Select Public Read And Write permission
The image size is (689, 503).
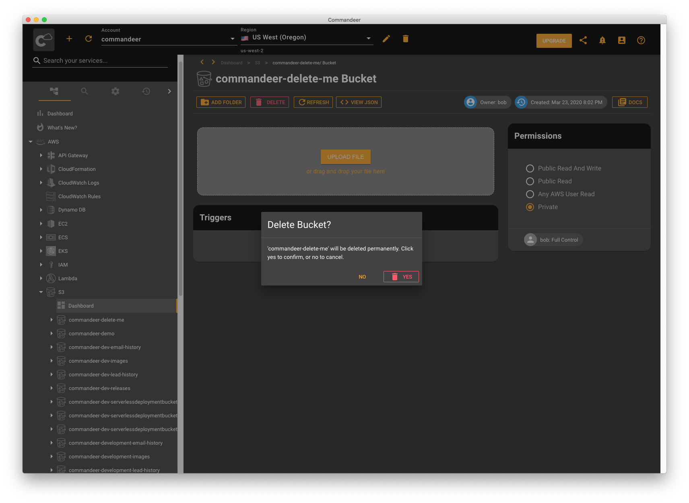coord(530,168)
